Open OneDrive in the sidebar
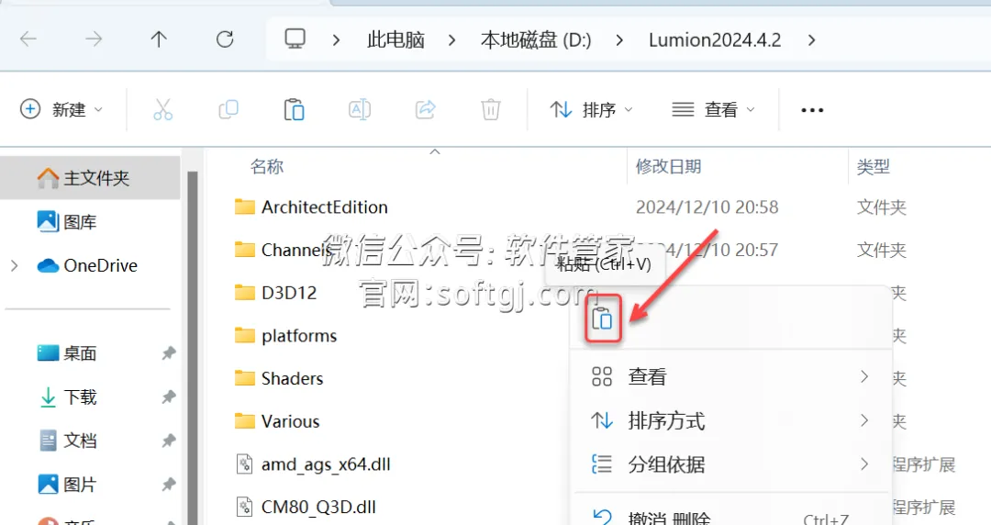 coord(87,265)
